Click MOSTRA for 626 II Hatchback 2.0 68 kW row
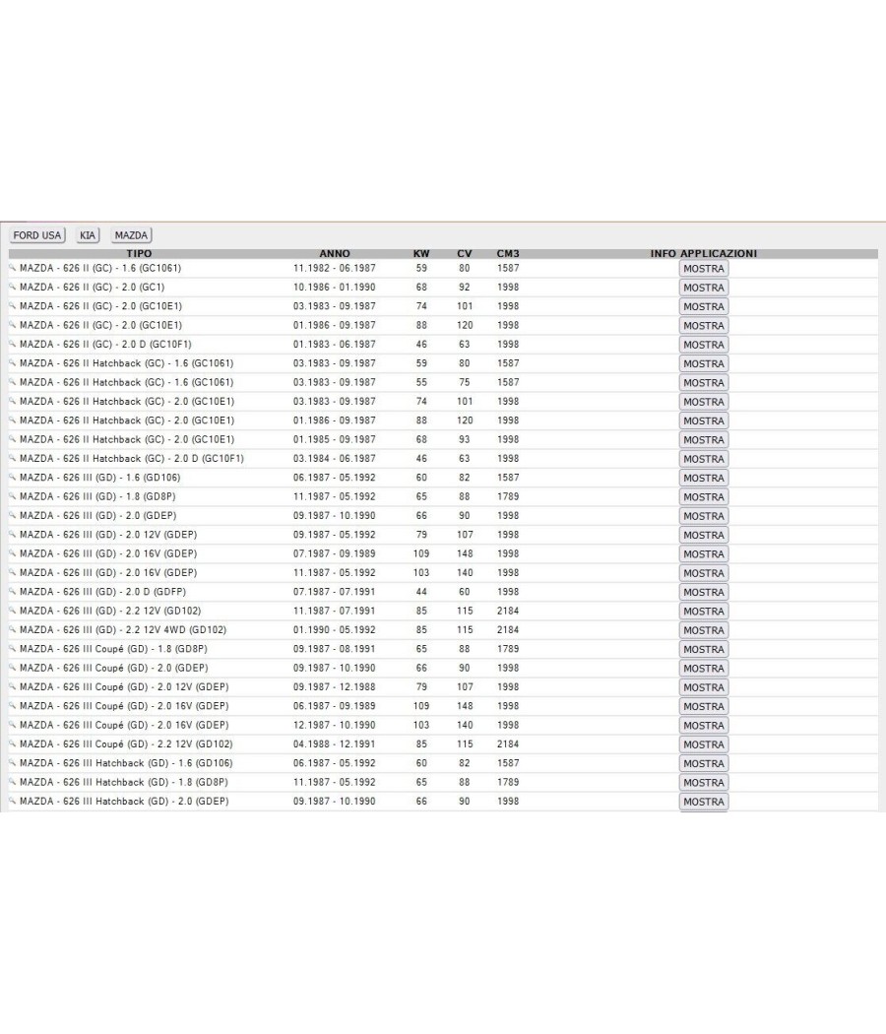 [704, 440]
